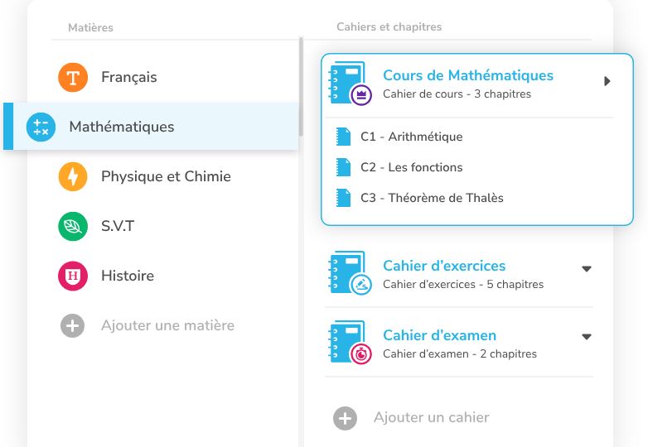Collapse the Cours de Mathématiques arrow
This screenshot has width=648, height=447.
click(x=607, y=81)
